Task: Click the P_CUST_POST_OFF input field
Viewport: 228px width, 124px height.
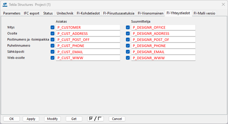Action: [x=88, y=40]
